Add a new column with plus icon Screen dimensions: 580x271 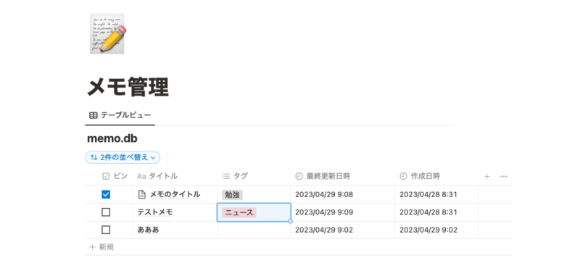tap(486, 177)
